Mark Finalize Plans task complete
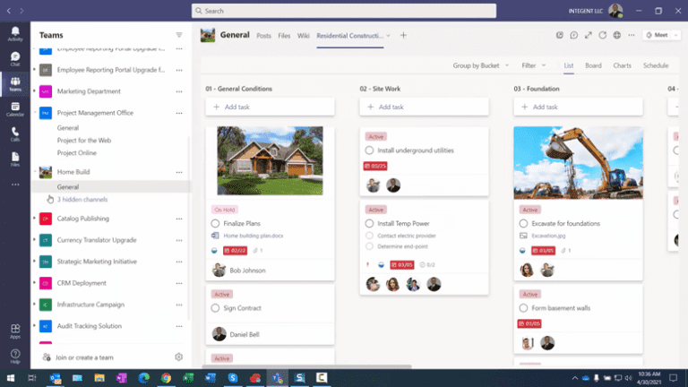Screen dimensions: 688x387 [215, 223]
